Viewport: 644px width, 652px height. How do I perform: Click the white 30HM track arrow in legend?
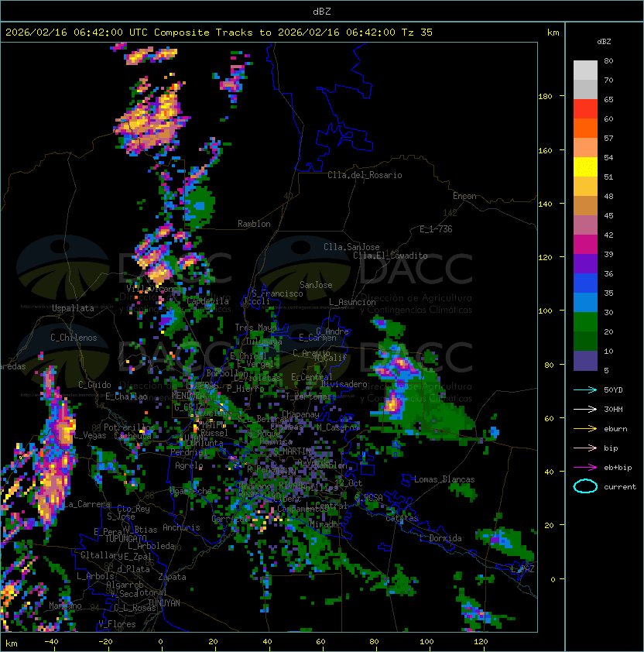pos(585,410)
